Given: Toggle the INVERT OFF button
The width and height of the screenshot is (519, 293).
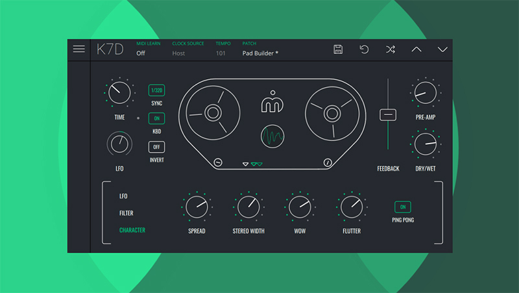Looking at the screenshot, I should point(156,147).
